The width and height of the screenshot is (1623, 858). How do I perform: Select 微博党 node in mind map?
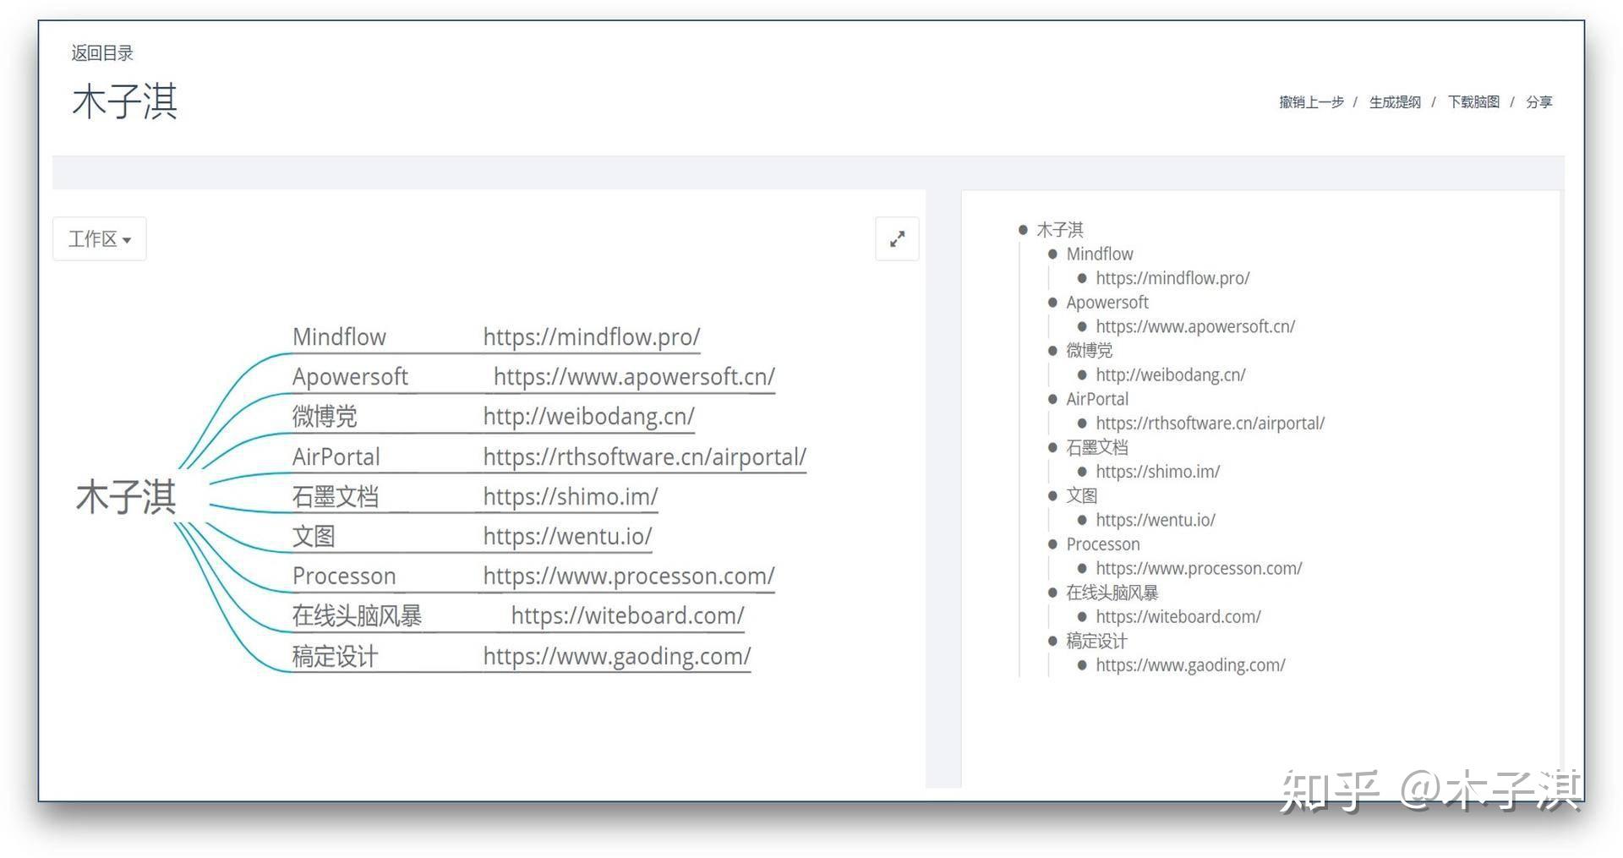point(325,417)
